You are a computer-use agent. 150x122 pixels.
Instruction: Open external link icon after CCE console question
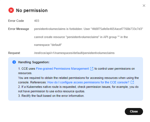(x=132, y=82)
